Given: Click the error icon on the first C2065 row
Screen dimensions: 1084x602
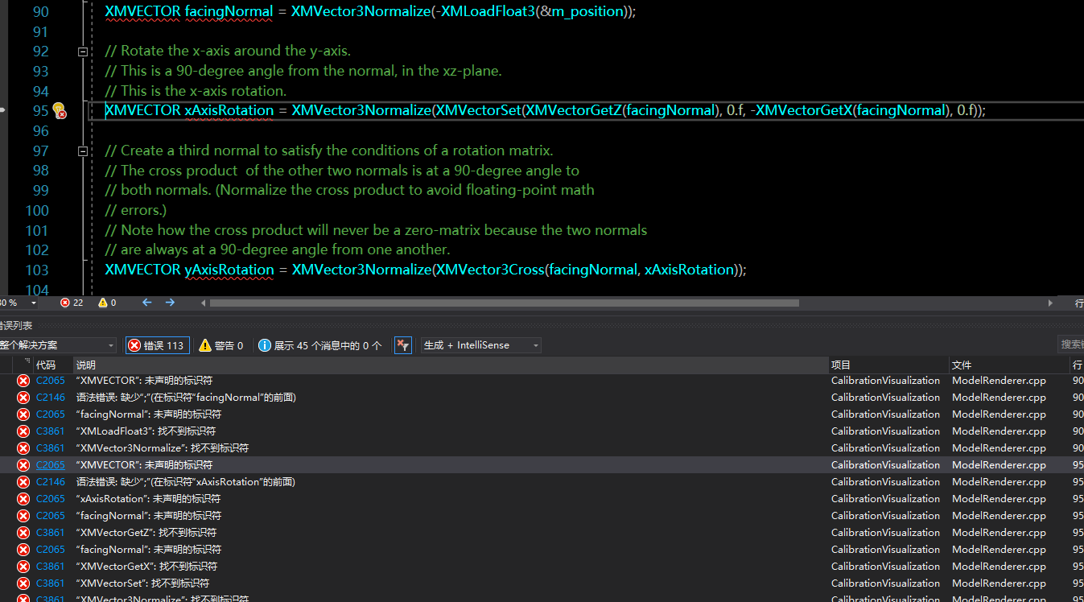Looking at the screenshot, I should pyautogui.click(x=23, y=380).
